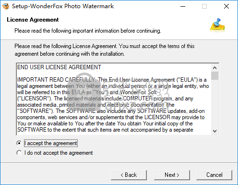Choose I do not accept the agreement
This screenshot has width=238, height=185.
pyautogui.click(x=19, y=153)
